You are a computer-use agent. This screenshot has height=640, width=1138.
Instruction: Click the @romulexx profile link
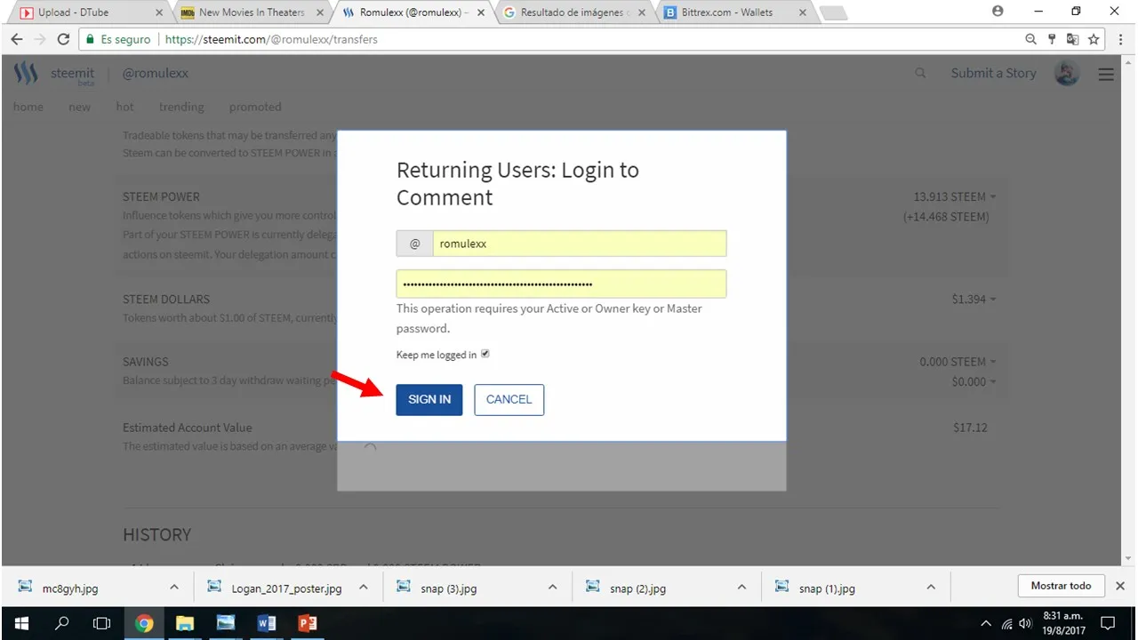(x=156, y=73)
